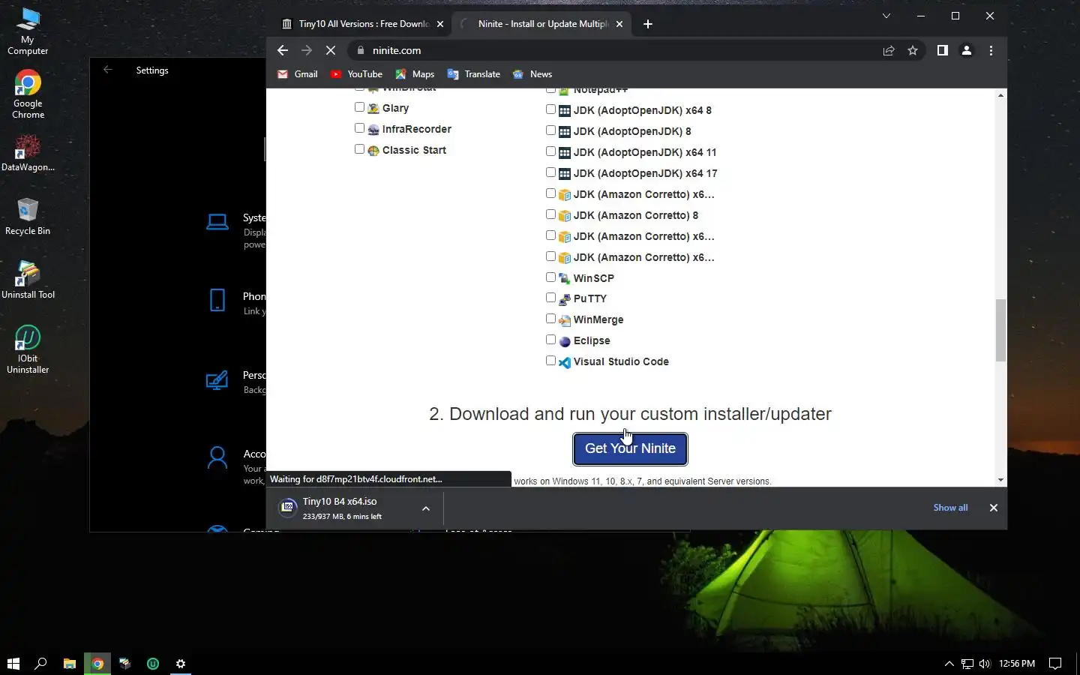Open DataWagon desktop shortcut
This screenshot has height=675, width=1080.
pyautogui.click(x=28, y=153)
